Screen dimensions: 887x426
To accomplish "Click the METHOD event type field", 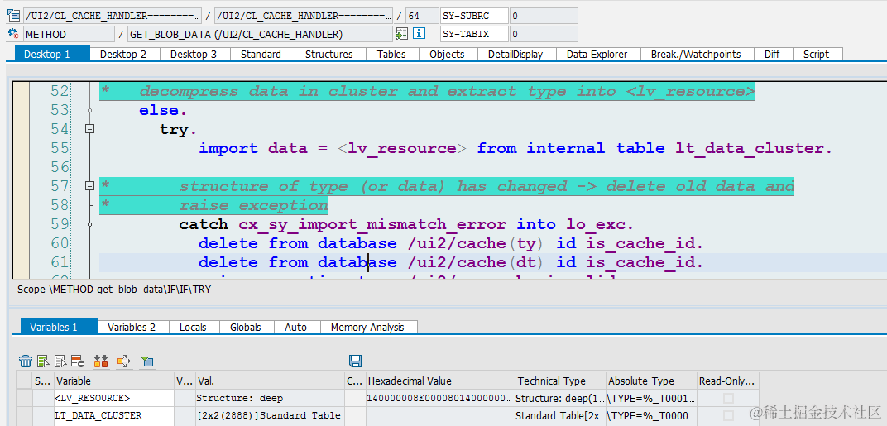I will click(x=69, y=34).
